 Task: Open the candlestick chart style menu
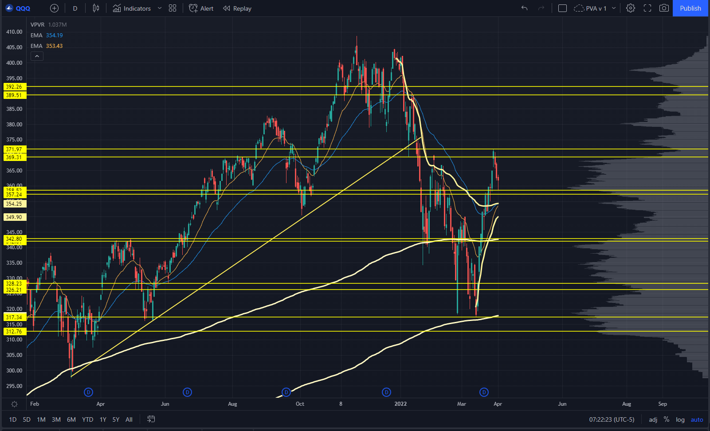pyautogui.click(x=96, y=8)
